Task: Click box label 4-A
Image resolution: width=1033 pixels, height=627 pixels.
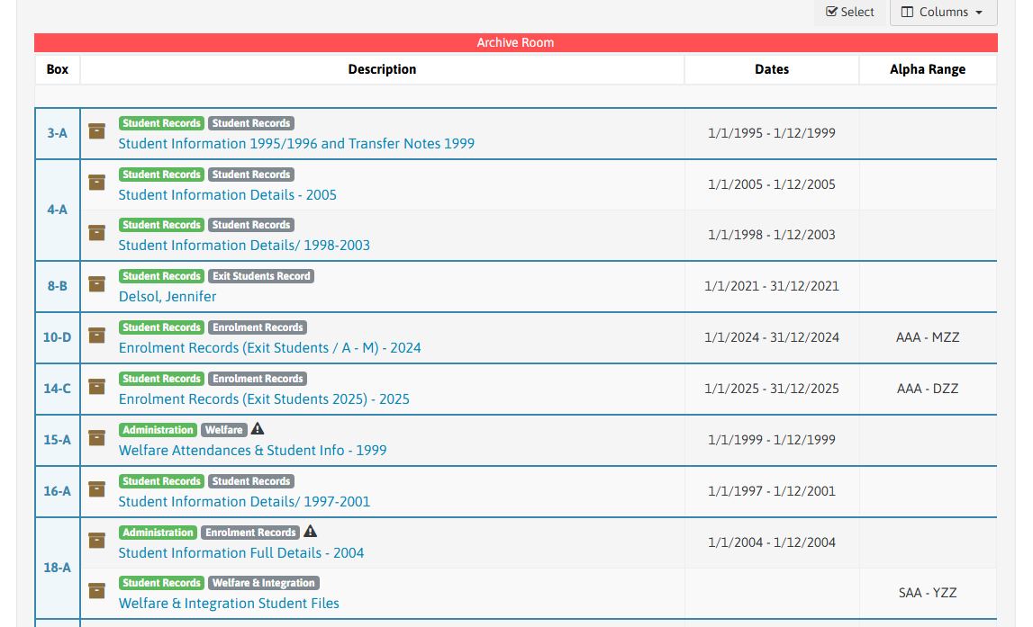Action: [x=58, y=210]
